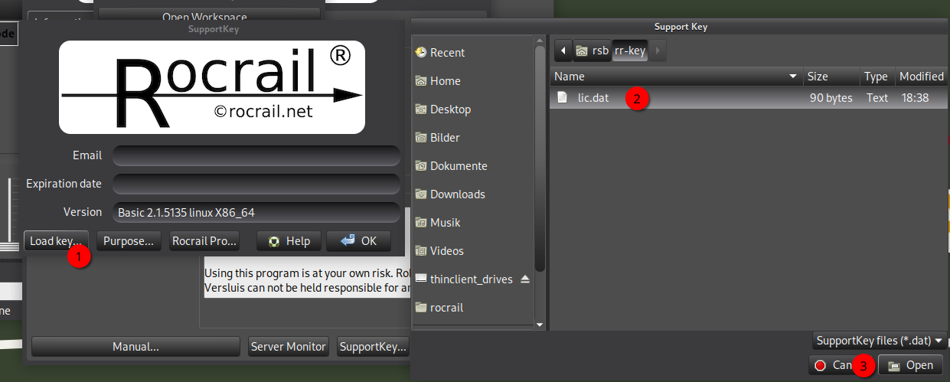950x382 pixels.
Task: Click the Rocrail Pro button
Action: coord(204,241)
